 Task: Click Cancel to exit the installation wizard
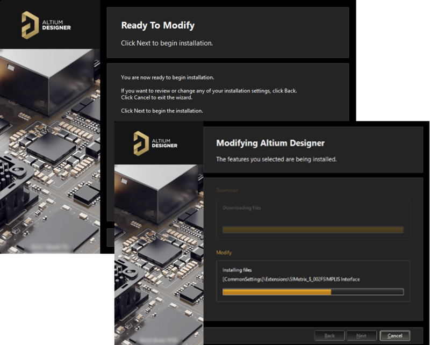[x=396, y=335]
